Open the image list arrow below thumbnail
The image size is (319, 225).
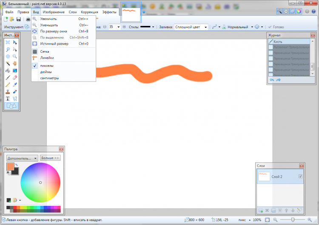(x=144, y=12)
